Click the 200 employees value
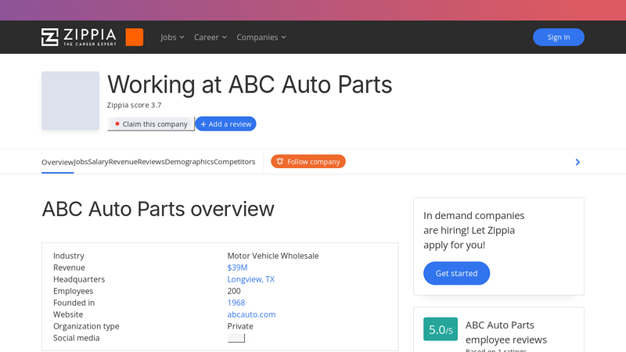The width and height of the screenshot is (626, 352). [x=234, y=291]
